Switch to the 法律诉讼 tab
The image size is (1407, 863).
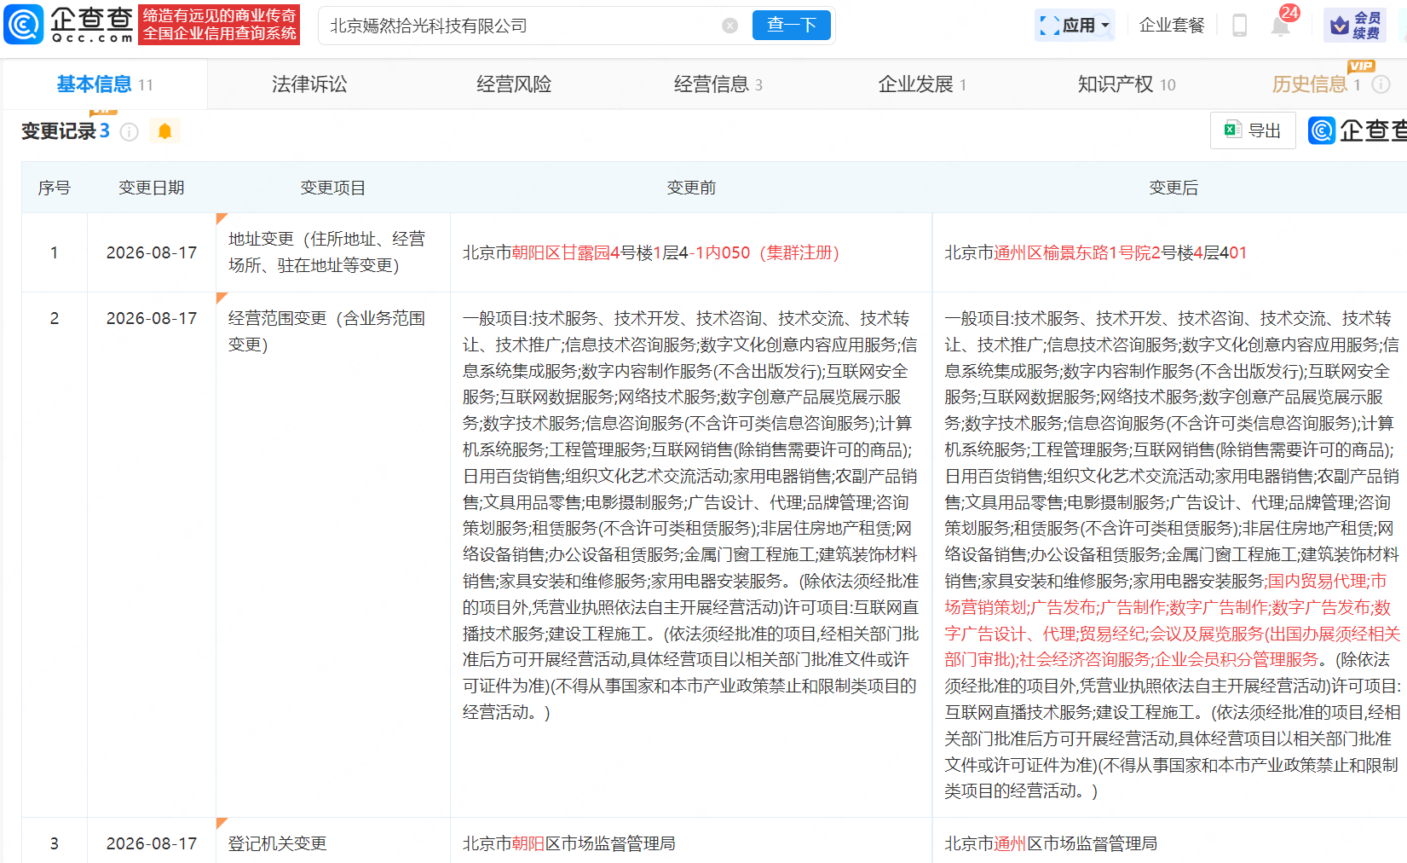point(309,84)
